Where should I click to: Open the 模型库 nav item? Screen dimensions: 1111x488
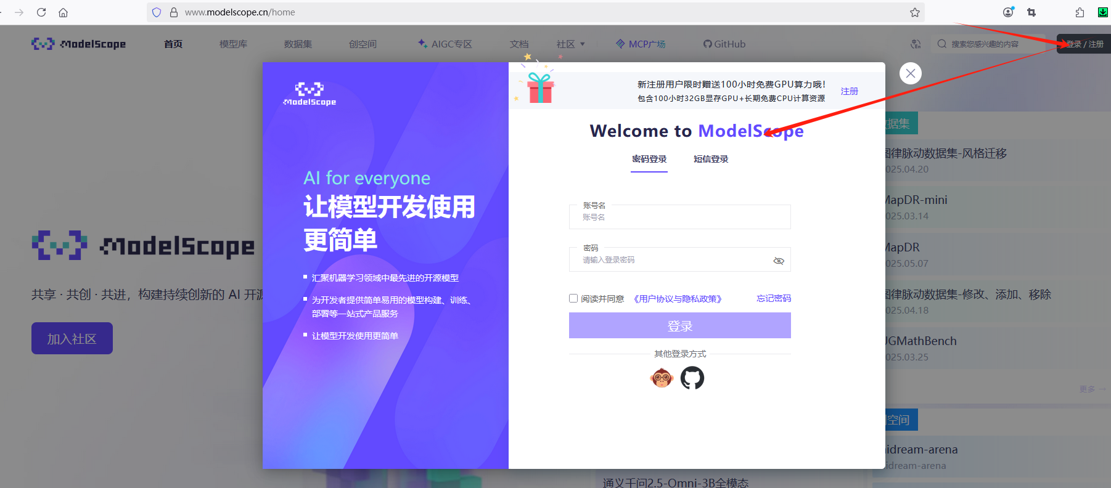tap(233, 44)
